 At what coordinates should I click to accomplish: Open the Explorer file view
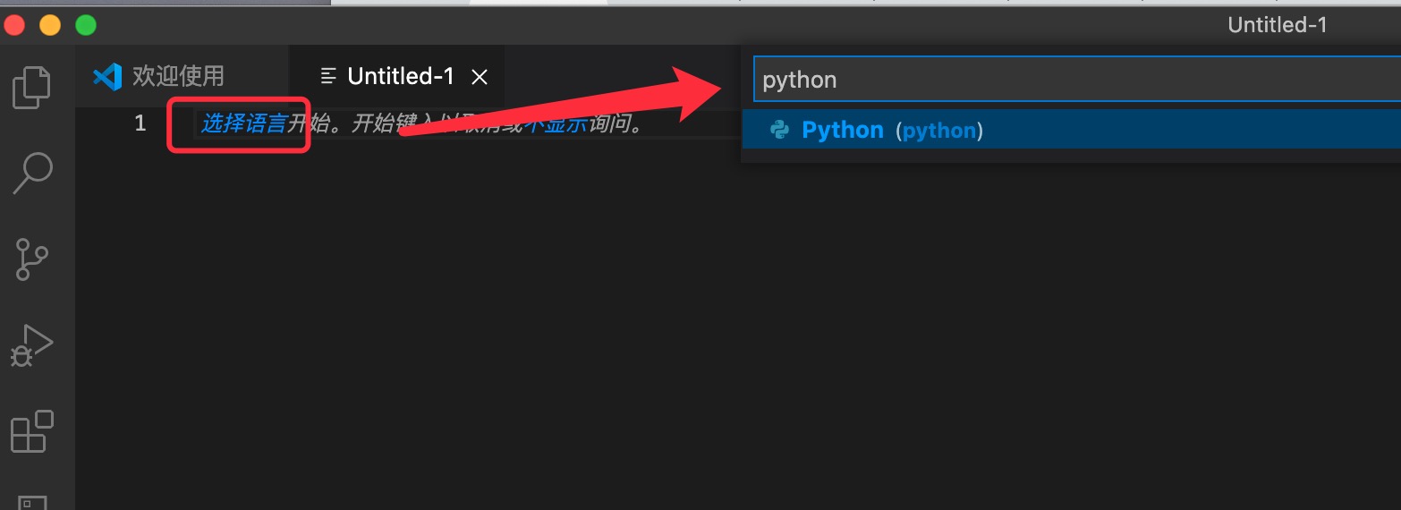[x=32, y=88]
